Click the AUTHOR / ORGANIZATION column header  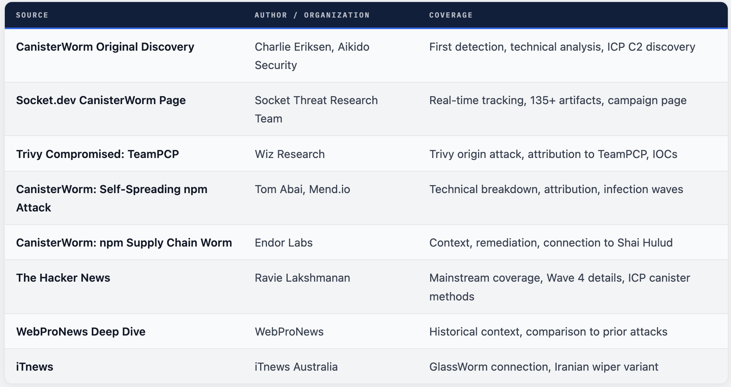point(312,15)
